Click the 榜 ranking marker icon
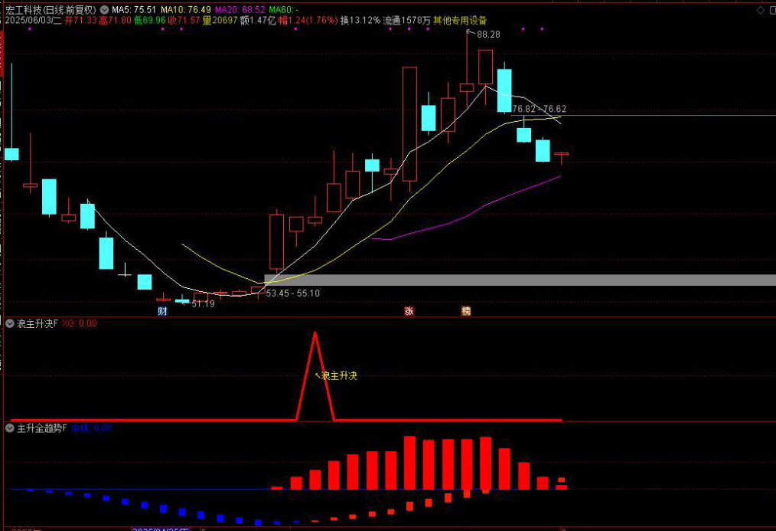This screenshot has height=531, width=776. click(x=465, y=311)
